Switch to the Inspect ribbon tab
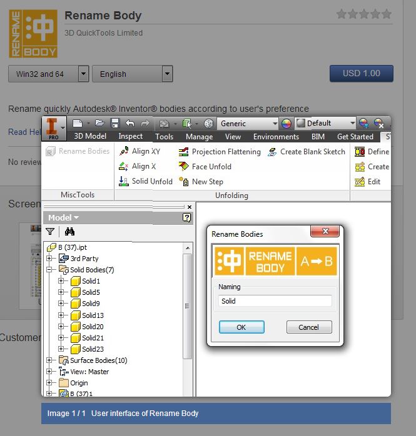Image resolution: width=416 pixels, height=436 pixels. 130,136
